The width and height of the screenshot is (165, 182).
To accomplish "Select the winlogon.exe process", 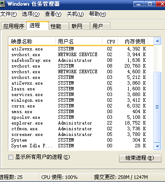I will coord(81,100).
